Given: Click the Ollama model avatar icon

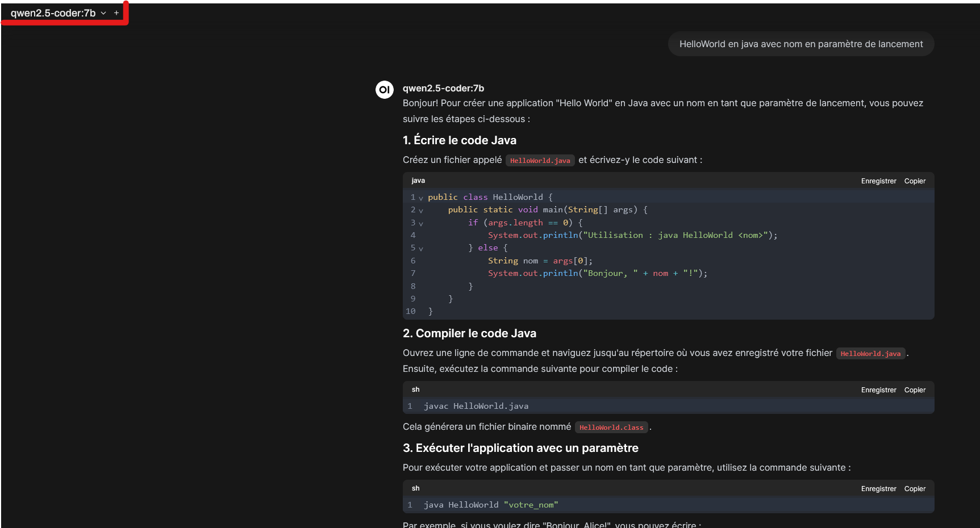Looking at the screenshot, I should tap(385, 90).
